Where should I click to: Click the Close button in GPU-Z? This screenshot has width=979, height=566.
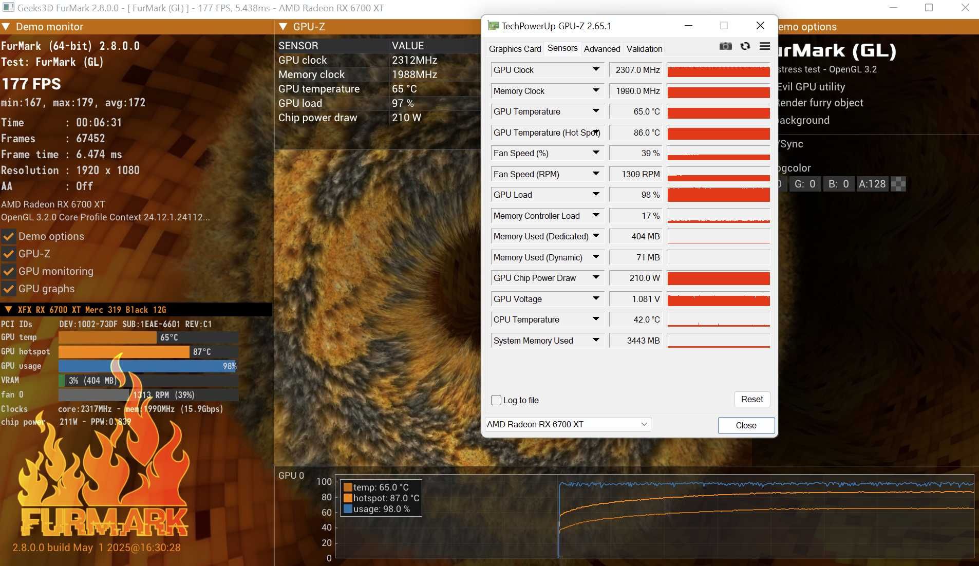tap(746, 425)
